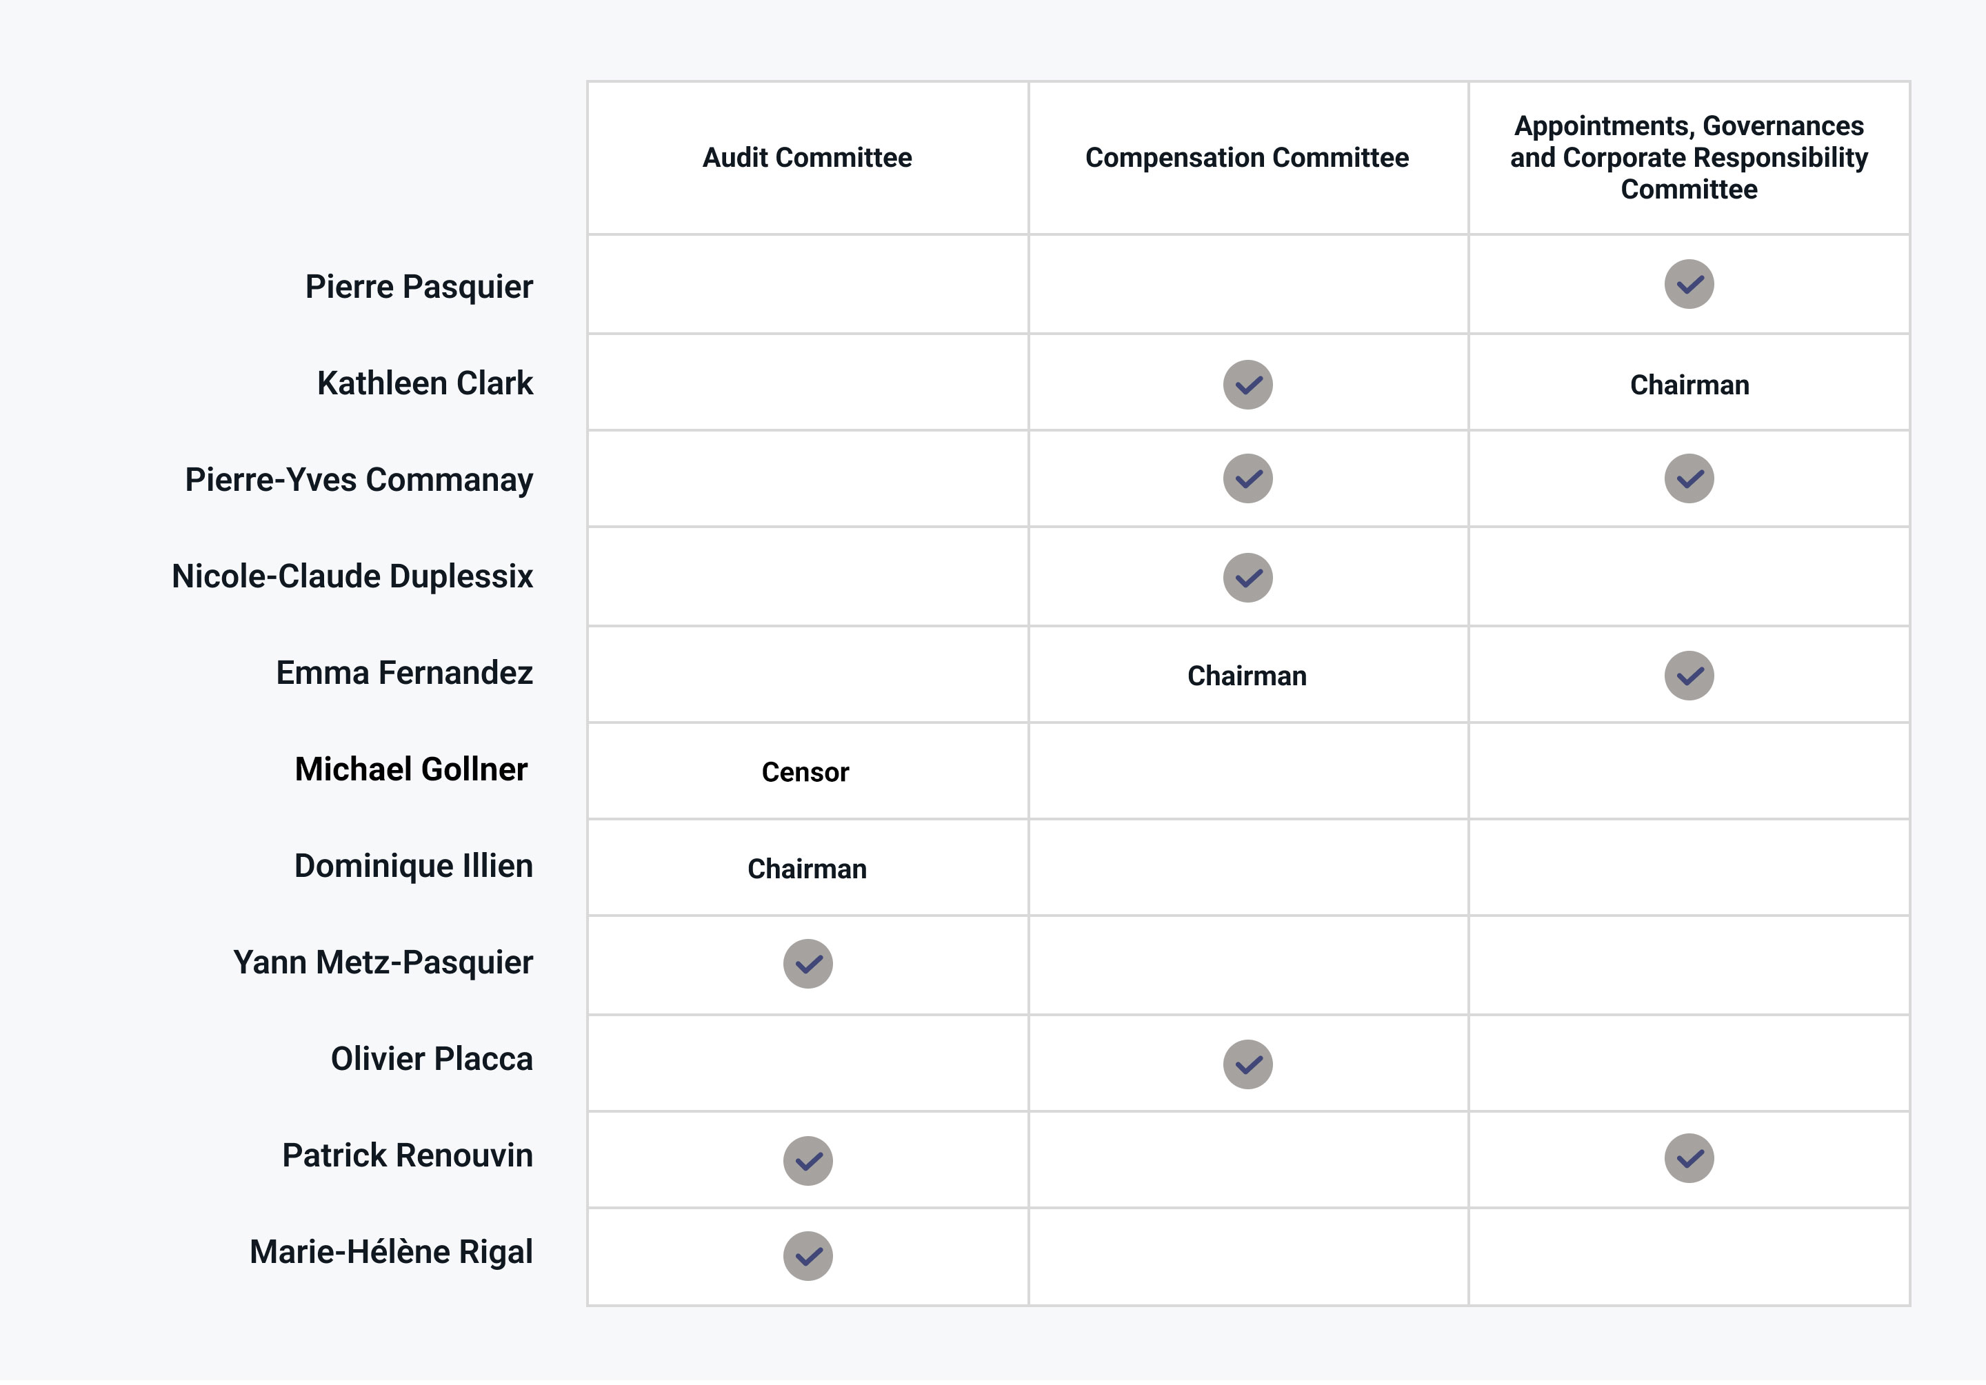Click Kathleen Clark's Compensation Committee checkmark
Screen dimensions: 1986x1385
pyautogui.click(x=1247, y=385)
